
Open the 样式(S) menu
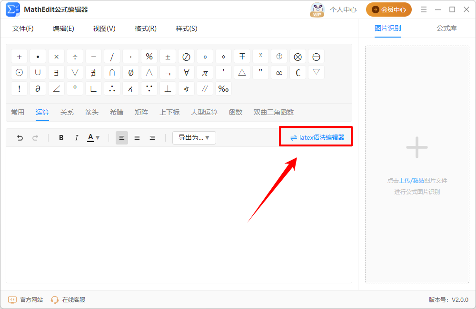[x=187, y=29]
